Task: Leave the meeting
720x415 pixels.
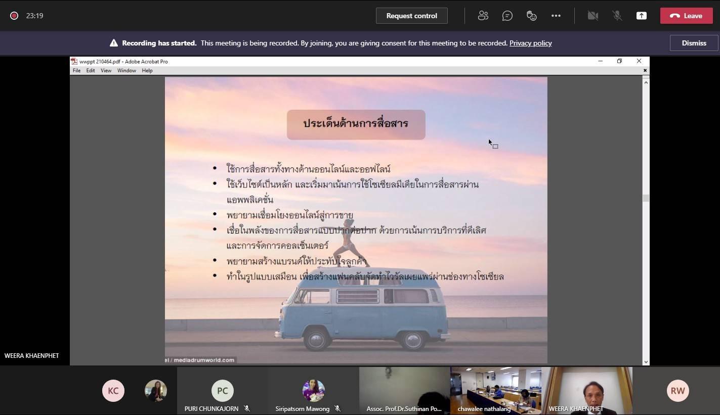Action: pos(686,16)
